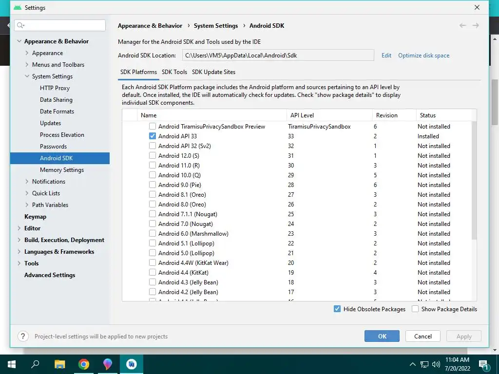Click the Apply button
499x374 pixels.
pos(464,336)
